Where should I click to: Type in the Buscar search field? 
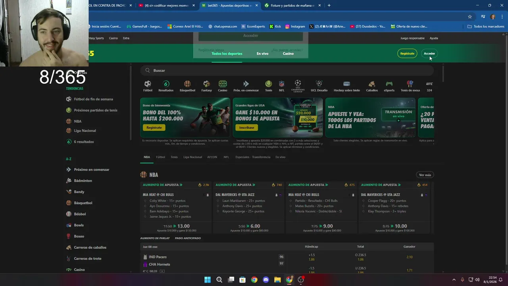point(287,70)
